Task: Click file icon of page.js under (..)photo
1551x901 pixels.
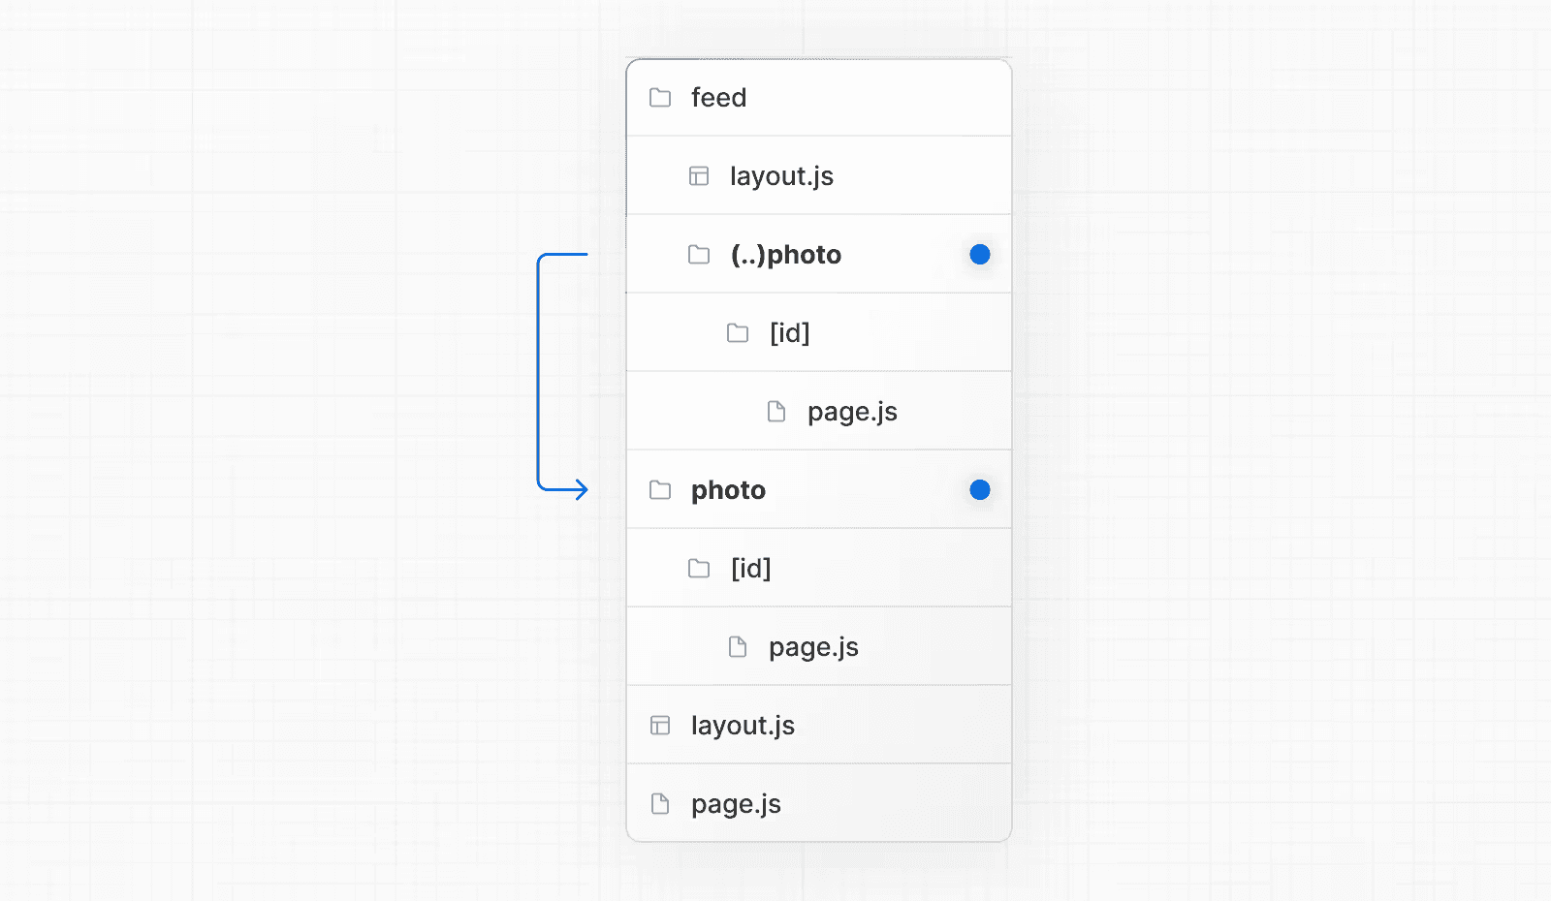Action: click(x=776, y=412)
